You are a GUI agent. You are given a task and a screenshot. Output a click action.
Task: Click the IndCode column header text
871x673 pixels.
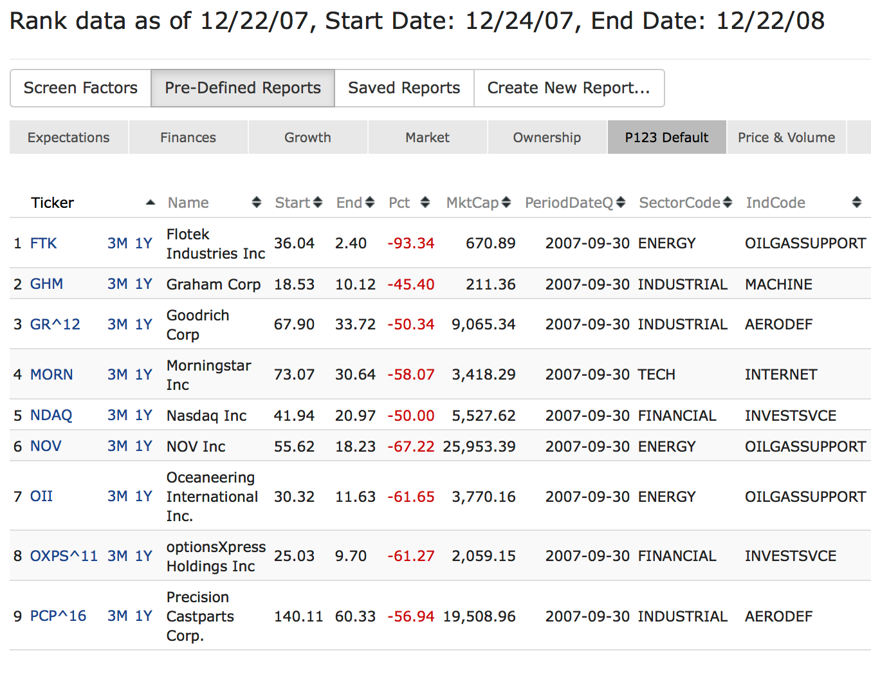pyautogui.click(x=776, y=203)
